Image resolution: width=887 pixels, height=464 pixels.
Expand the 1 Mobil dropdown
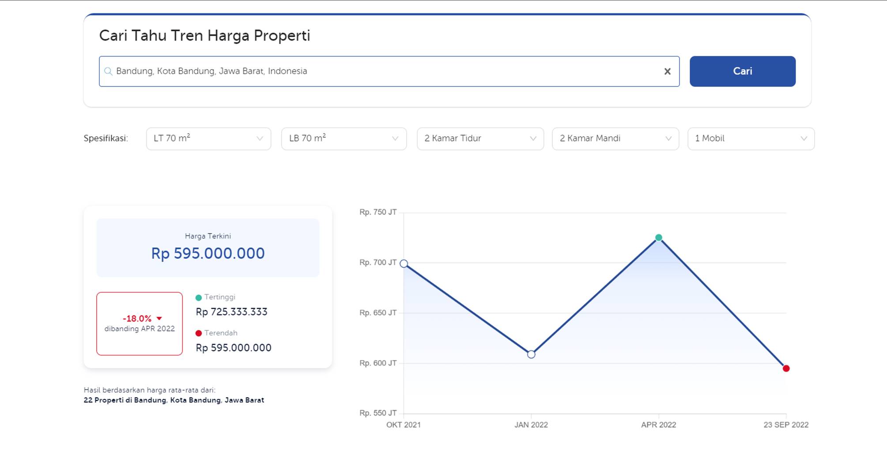[751, 139]
